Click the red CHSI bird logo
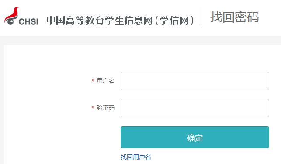This screenshot has height=164, width=281. point(11,16)
